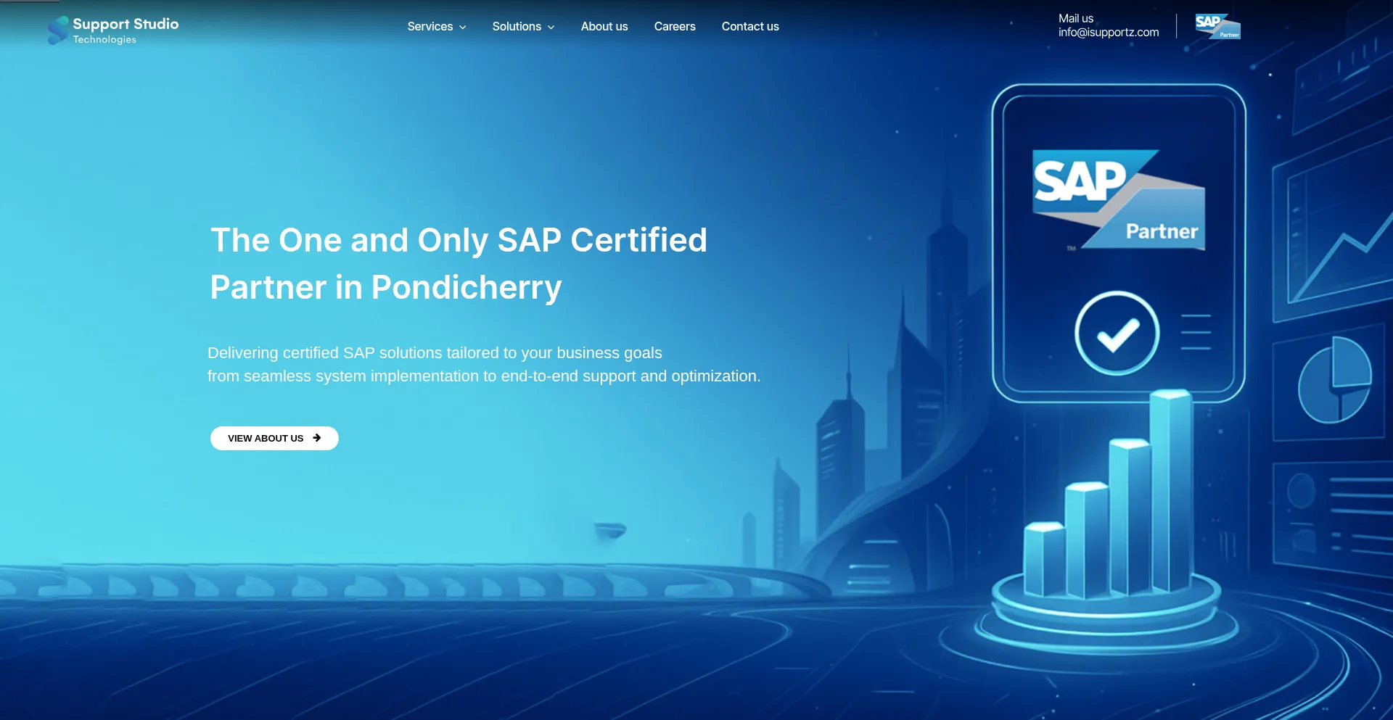Click the small SAP Partner badge in header

(1217, 26)
